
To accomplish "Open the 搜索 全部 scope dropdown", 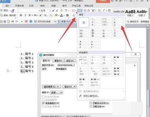I will coord(57,92).
